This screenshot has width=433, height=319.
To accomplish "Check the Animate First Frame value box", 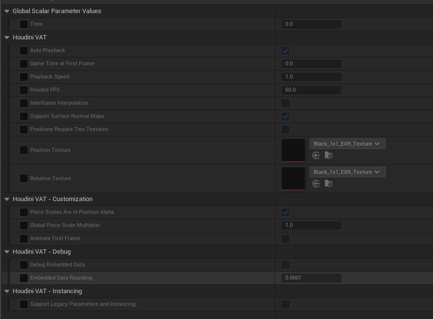I will click(x=285, y=239).
